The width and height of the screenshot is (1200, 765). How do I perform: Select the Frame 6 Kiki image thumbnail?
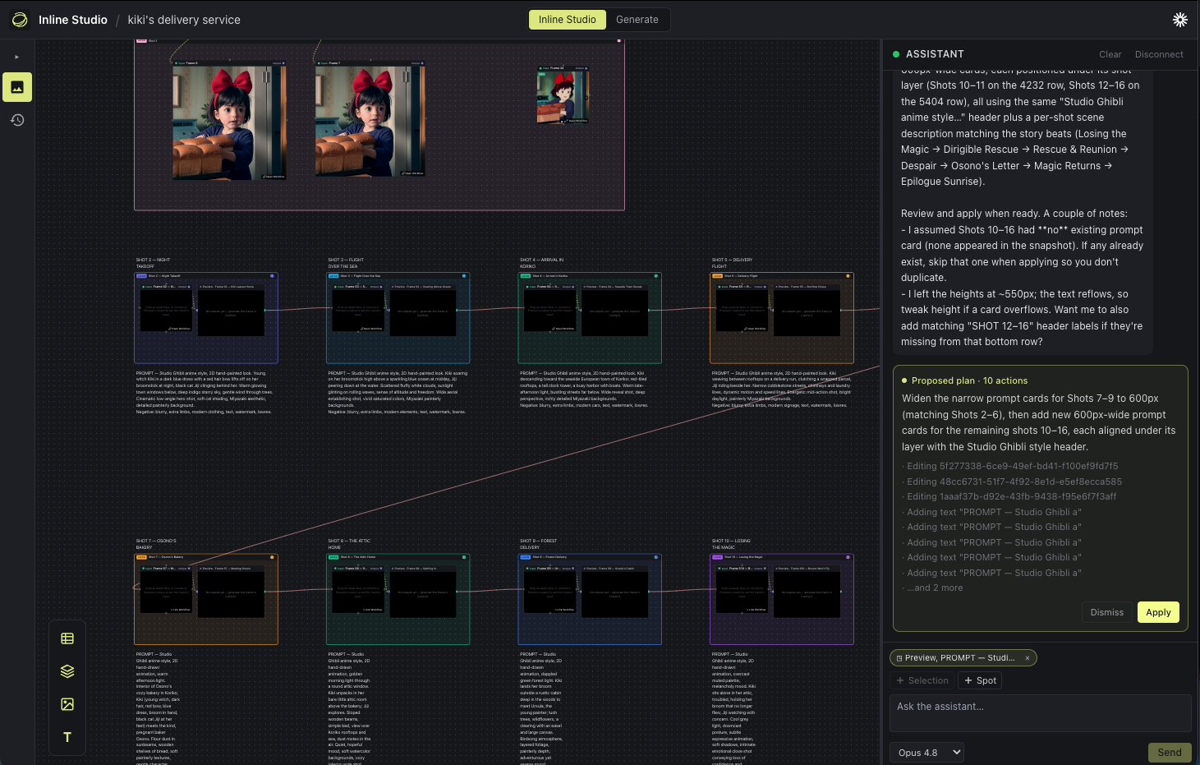point(229,122)
